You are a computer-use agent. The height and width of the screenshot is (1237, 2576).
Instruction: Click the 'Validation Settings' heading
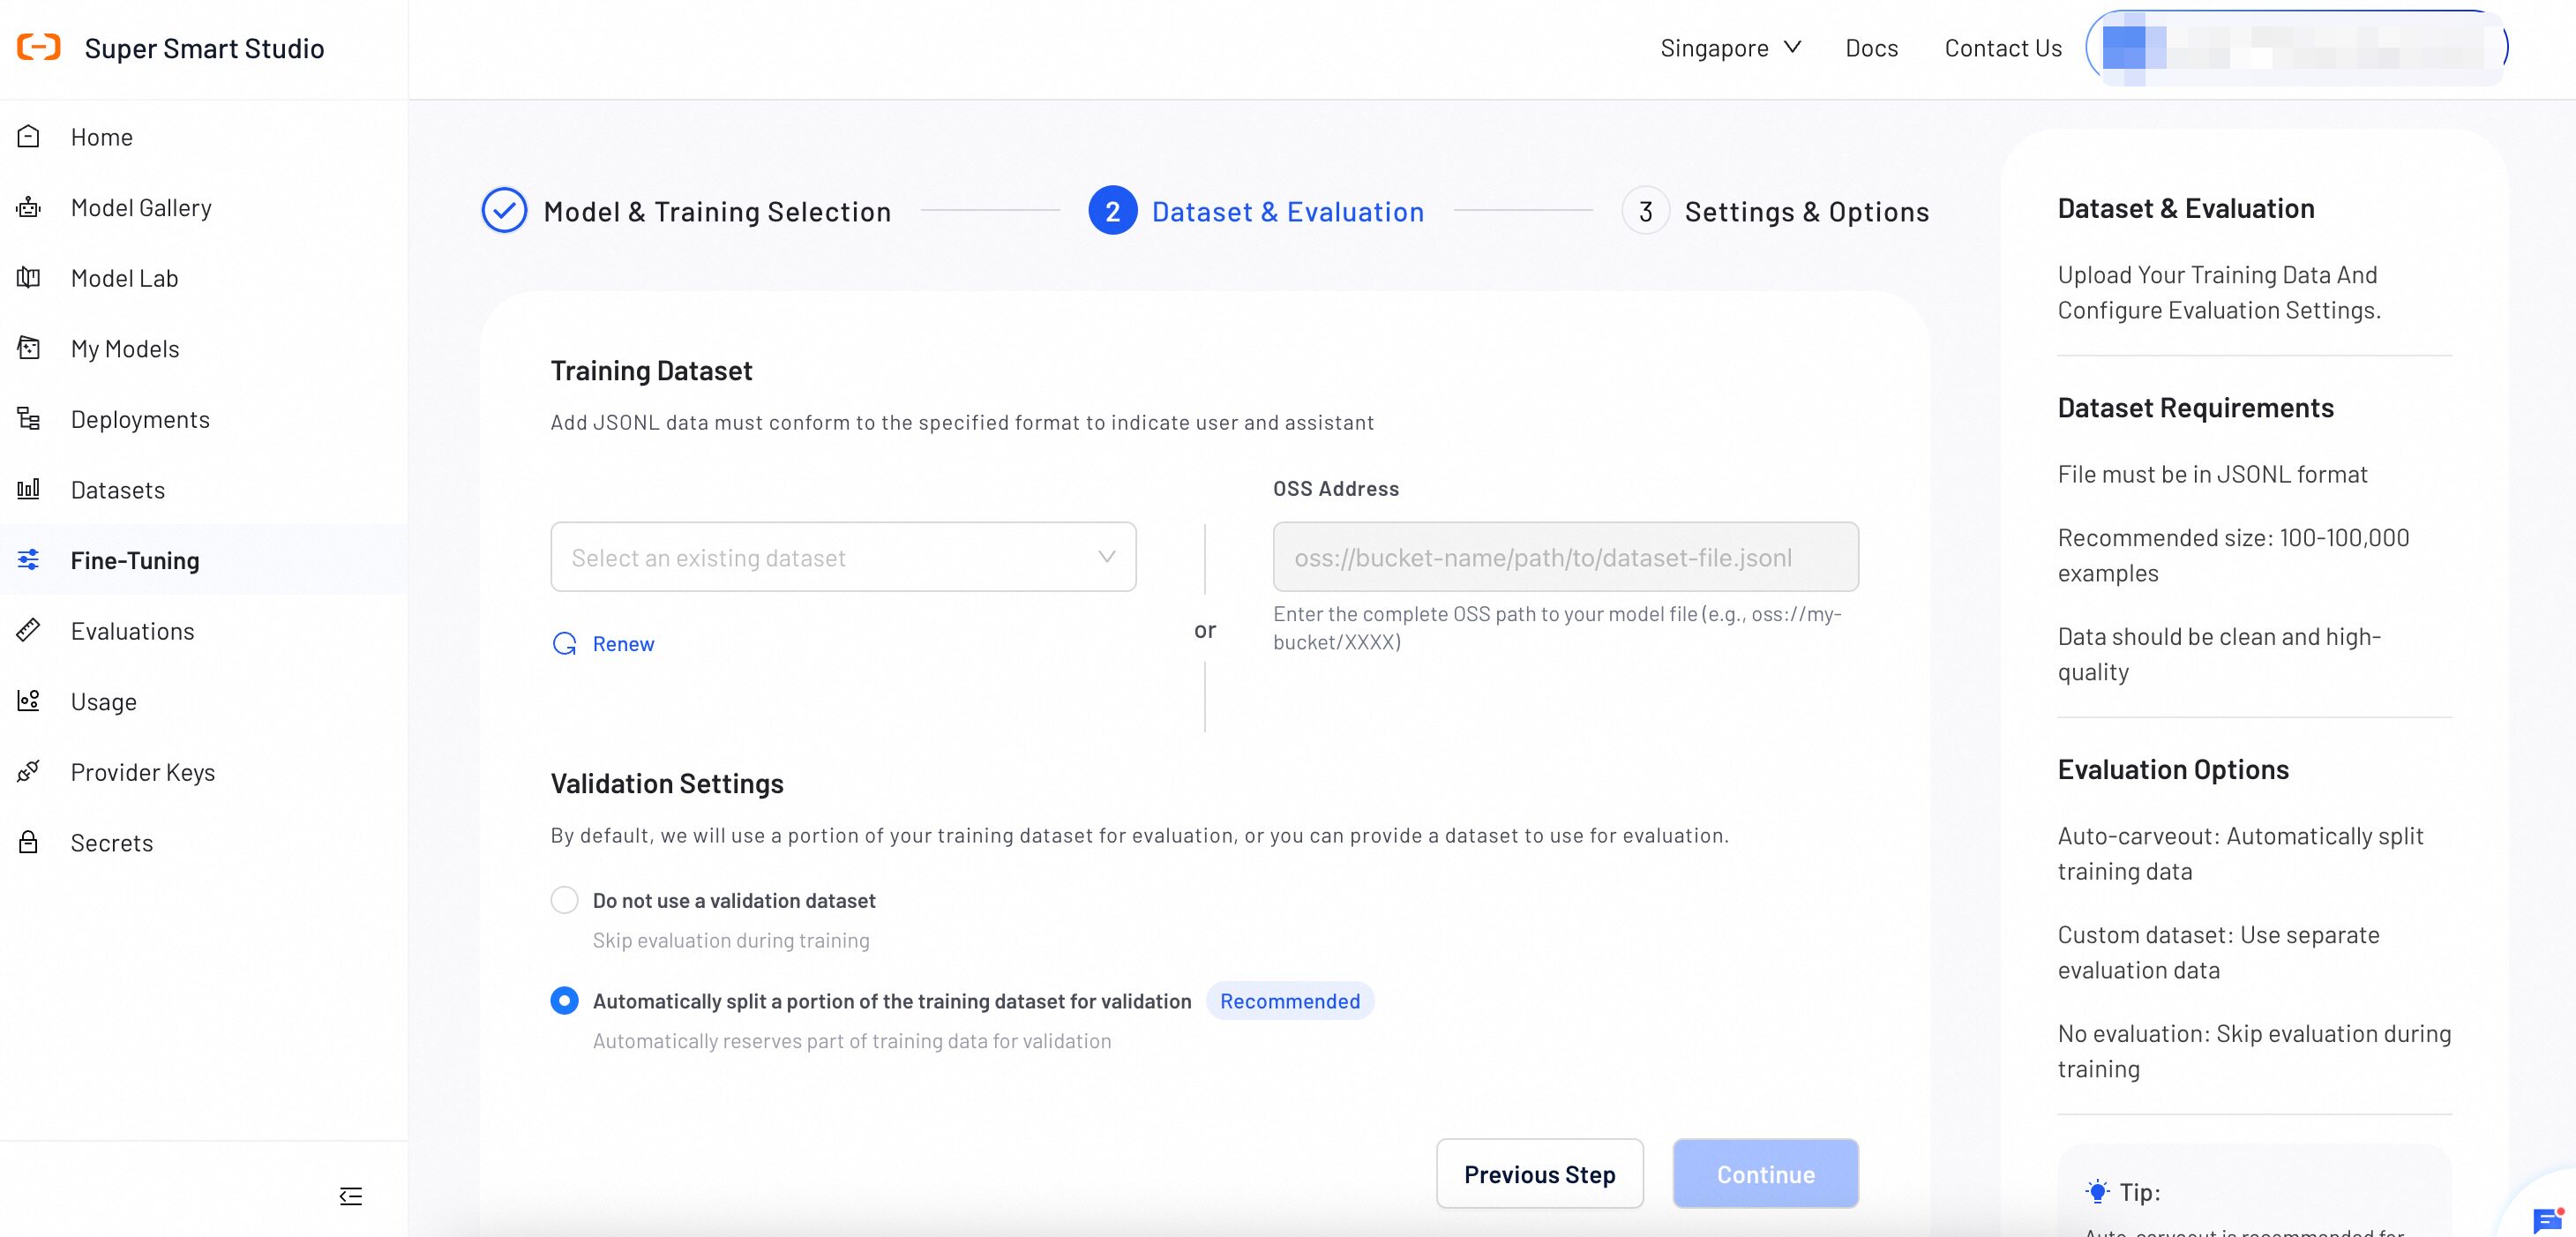click(x=667, y=784)
